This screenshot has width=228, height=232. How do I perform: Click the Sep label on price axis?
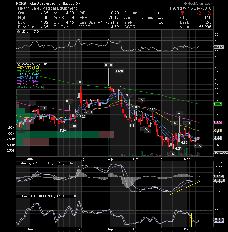110,159
